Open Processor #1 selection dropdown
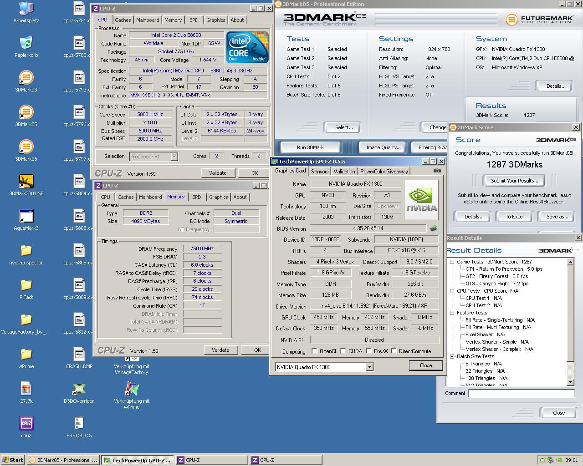This screenshot has width=583, height=466. tap(174, 157)
